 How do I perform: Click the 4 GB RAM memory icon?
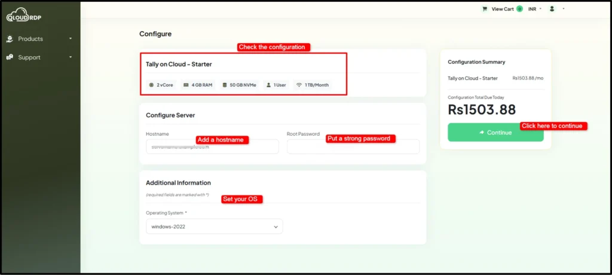(x=186, y=85)
